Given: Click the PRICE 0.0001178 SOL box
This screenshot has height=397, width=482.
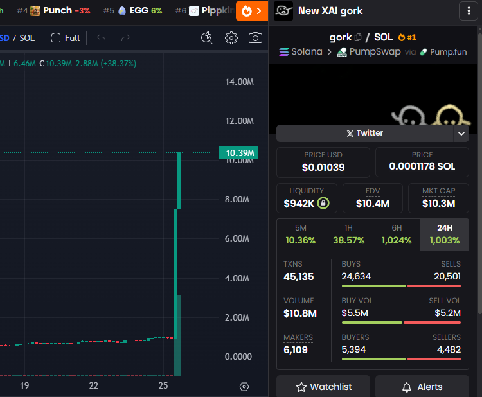Looking at the screenshot, I should pos(422,163).
